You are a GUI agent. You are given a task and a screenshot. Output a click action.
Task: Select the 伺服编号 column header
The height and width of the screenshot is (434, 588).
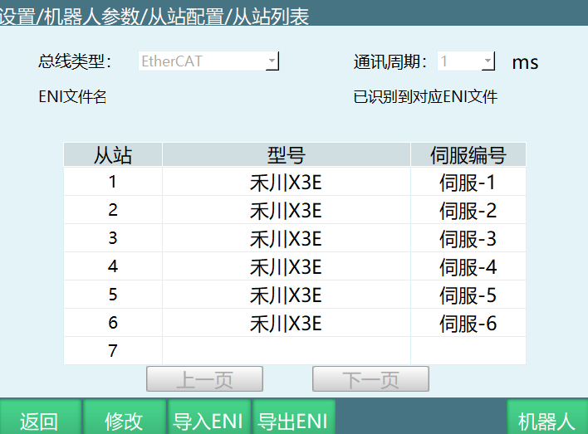(468, 154)
